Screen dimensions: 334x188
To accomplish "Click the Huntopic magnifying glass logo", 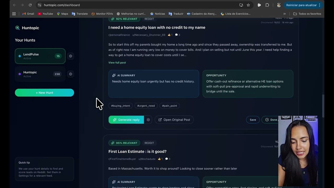I will [17, 28].
